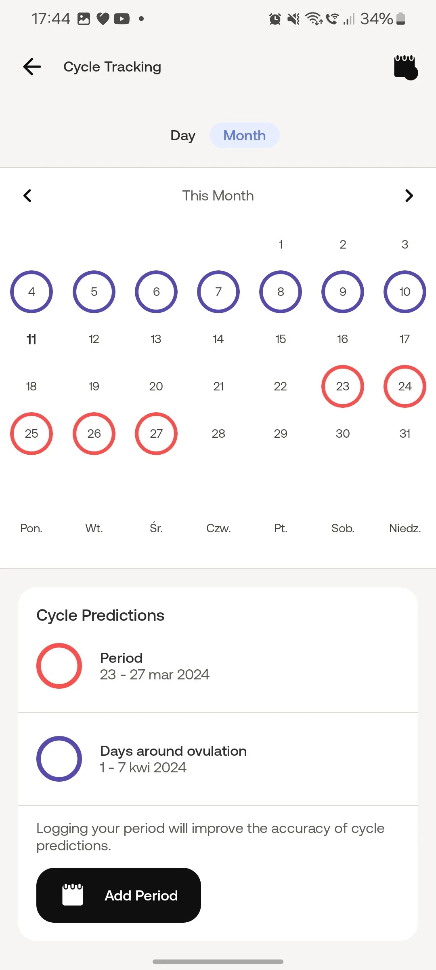436x970 pixels.
Task: Tap the purple ovulation legend circle
Action: [59, 759]
